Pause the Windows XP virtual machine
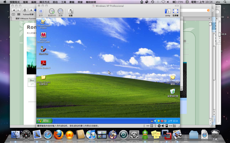The width and height of the screenshot is (230, 143). coord(41,11)
